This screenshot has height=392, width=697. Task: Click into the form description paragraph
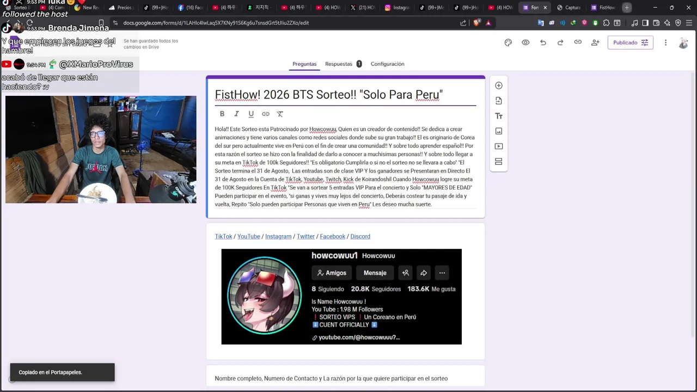(345, 167)
